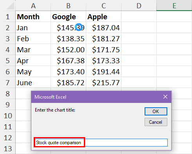Close the Microsoft Excel dialog with X

[x=165, y=97]
